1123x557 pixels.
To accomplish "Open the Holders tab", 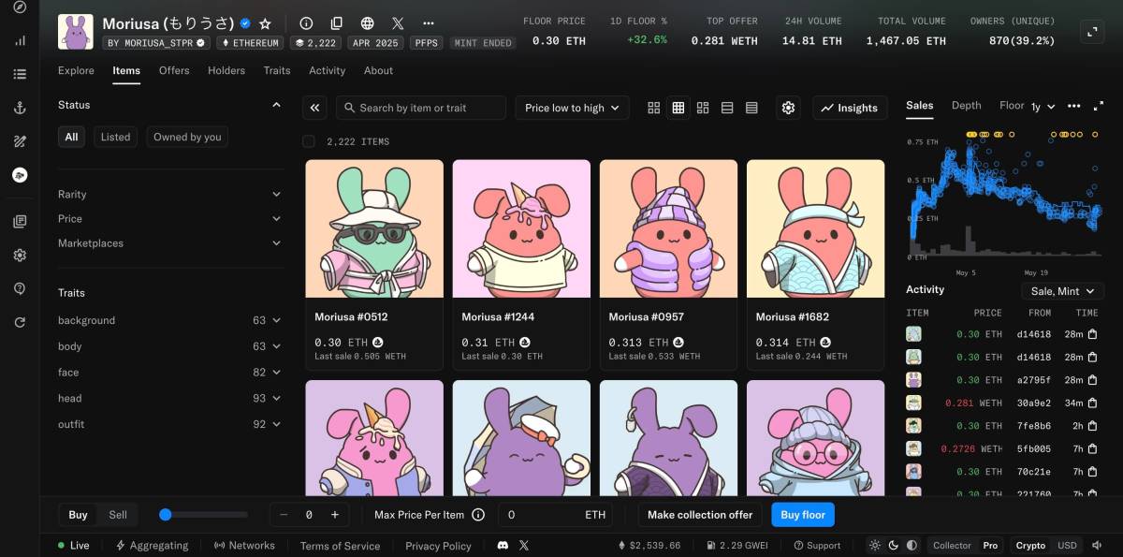I will click(x=226, y=70).
